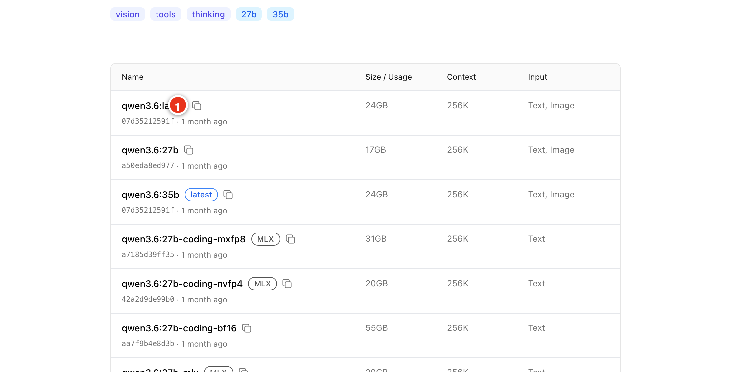The width and height of the screenshot is (731, 372).
Task: Open the vision tag
Action: (128, 14)
